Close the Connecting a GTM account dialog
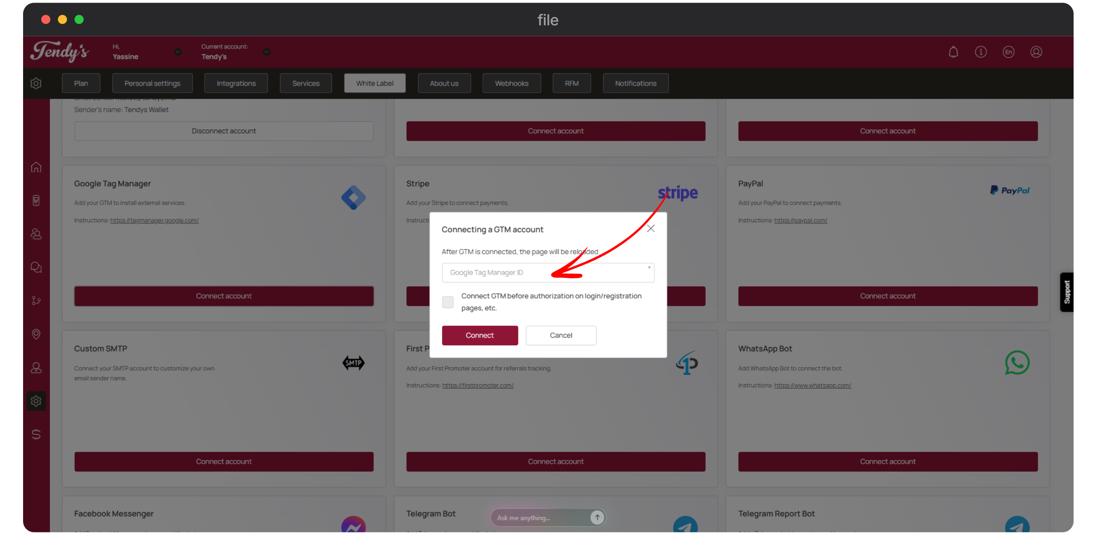1105x537 pixels. (651, 228)
